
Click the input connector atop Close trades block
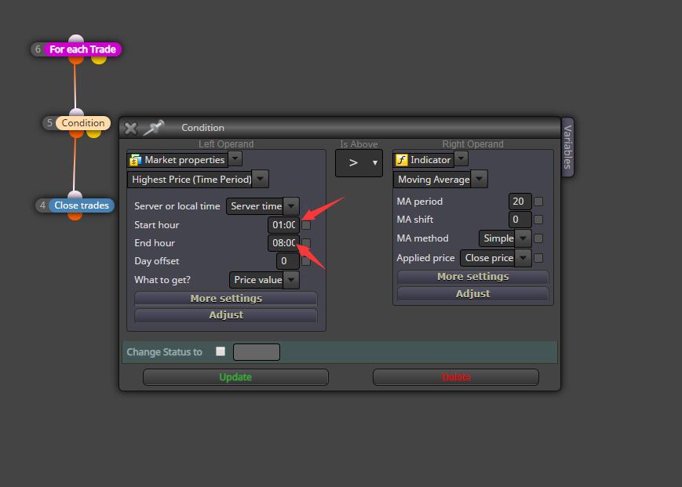[75, 195]
